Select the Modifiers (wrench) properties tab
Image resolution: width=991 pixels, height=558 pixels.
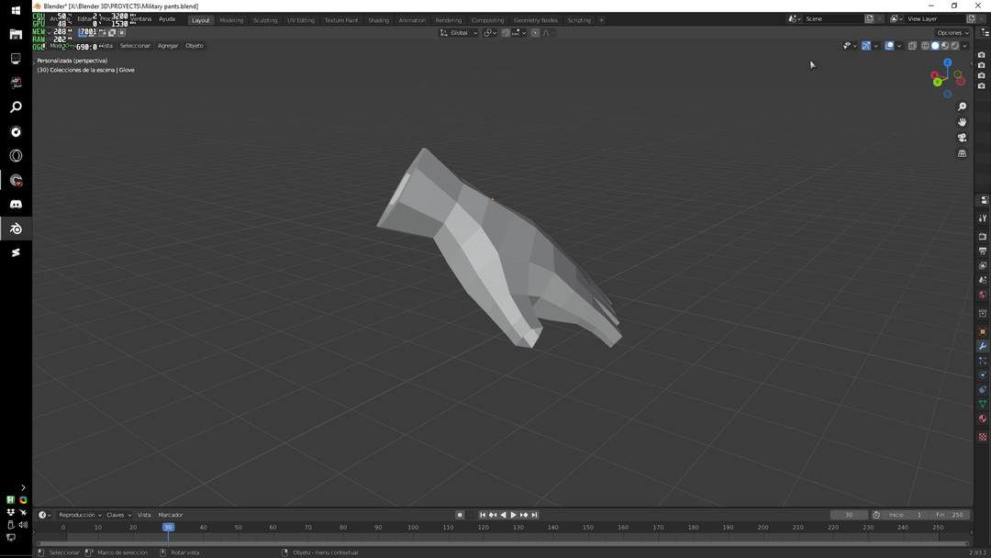981,346
